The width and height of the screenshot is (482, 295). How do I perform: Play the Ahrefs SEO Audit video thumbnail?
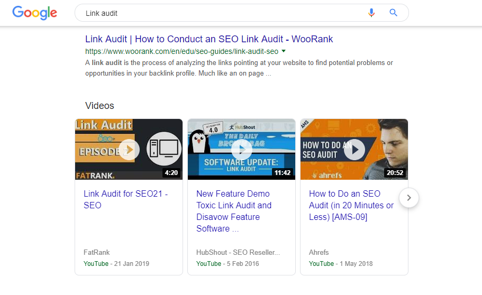coord(354,149)
